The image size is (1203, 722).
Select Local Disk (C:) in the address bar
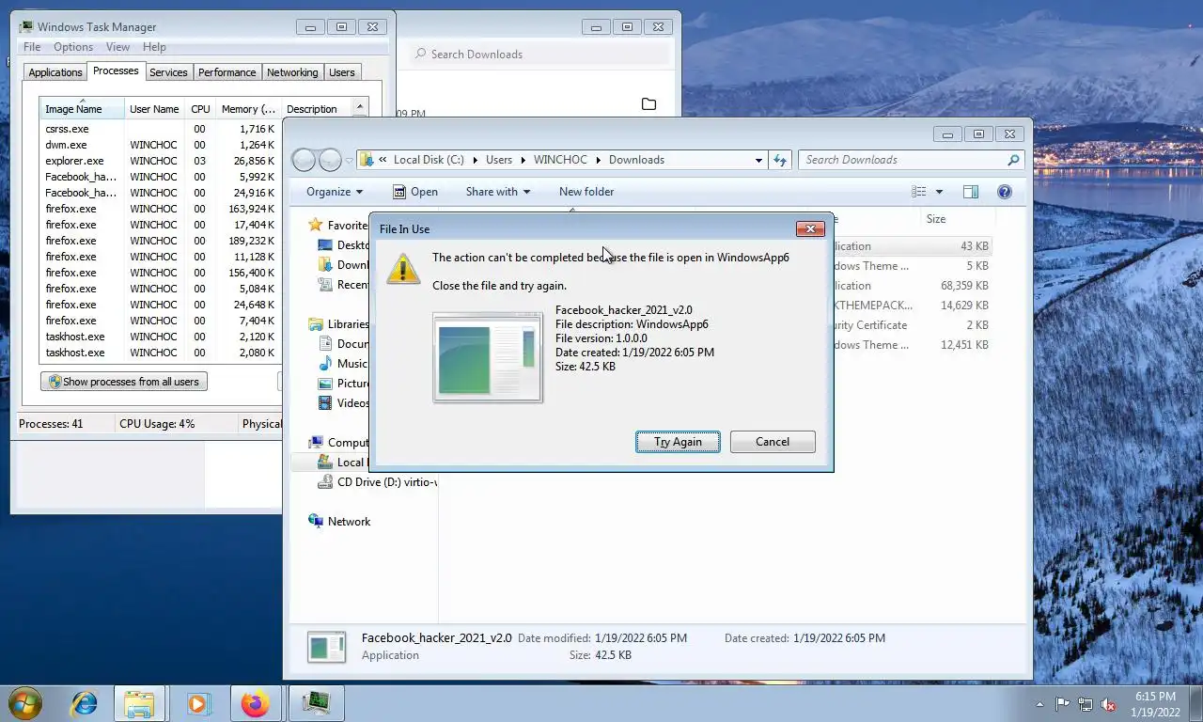point(429,160)
